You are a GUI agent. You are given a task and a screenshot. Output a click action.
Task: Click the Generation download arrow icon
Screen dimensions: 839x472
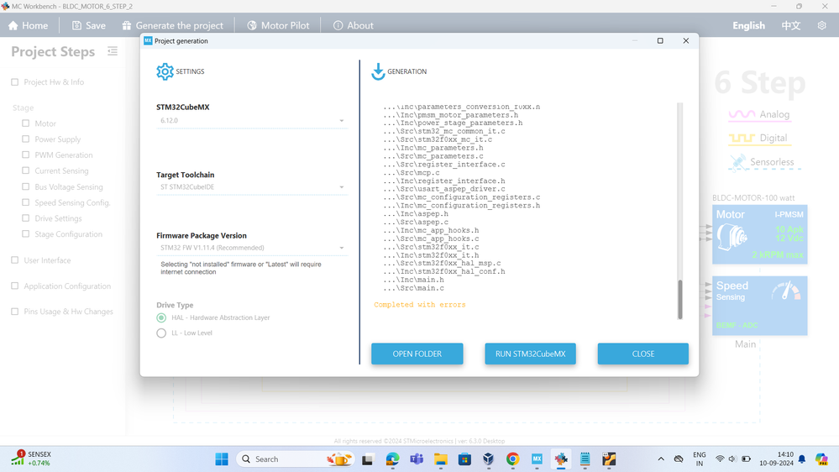pos(378,71)
